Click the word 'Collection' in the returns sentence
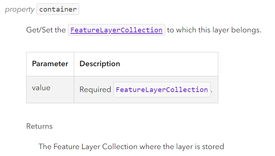 pyautogui.click(x=120, y=147)
